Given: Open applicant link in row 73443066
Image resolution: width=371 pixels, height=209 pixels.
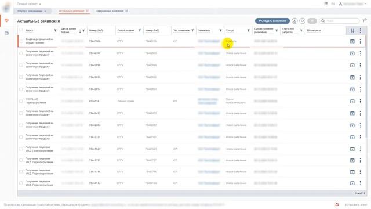Looking at the screenshot, I should (x=209, y=41).
